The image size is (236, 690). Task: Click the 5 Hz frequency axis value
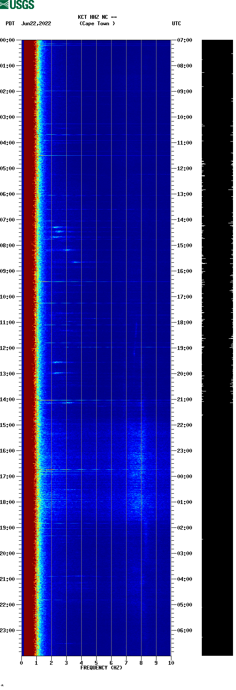(x=96, y=663)
